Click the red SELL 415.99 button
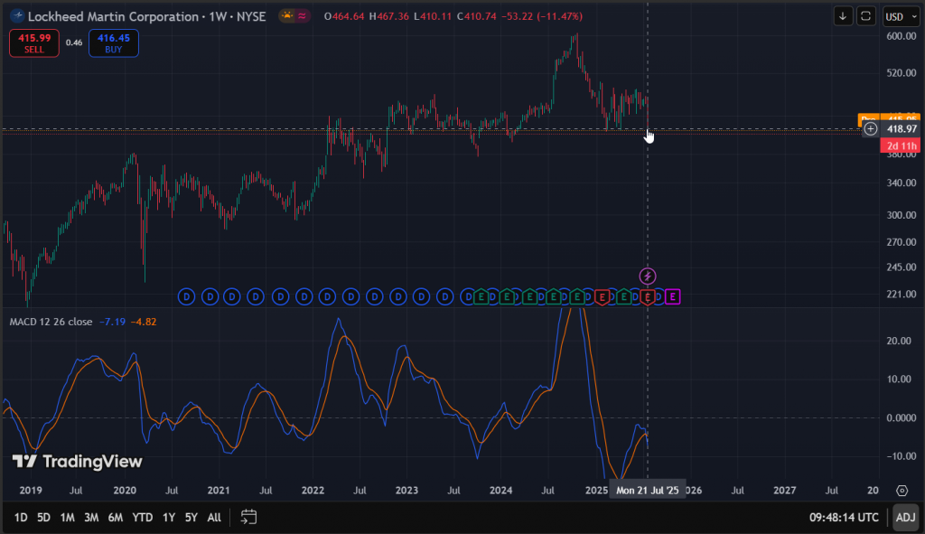This screenshot has height=534, width=925. (34, 43)
